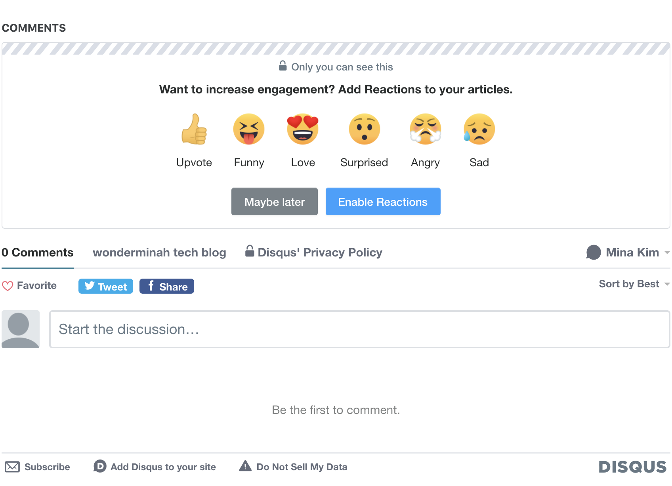Focus the Start the discussion field
Screen dimensions: 672x486
(359, 329)
